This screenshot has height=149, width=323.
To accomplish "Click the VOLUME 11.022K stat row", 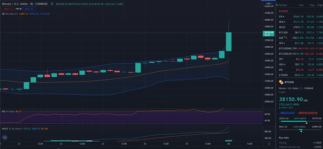I will [x=300, y=143].
